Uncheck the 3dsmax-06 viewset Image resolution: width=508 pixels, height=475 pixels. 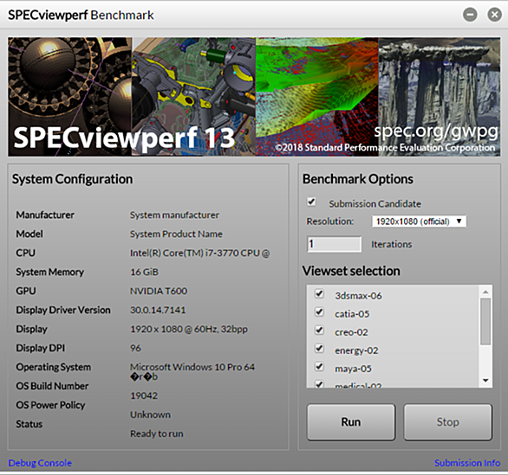click(x=319, y=294)
